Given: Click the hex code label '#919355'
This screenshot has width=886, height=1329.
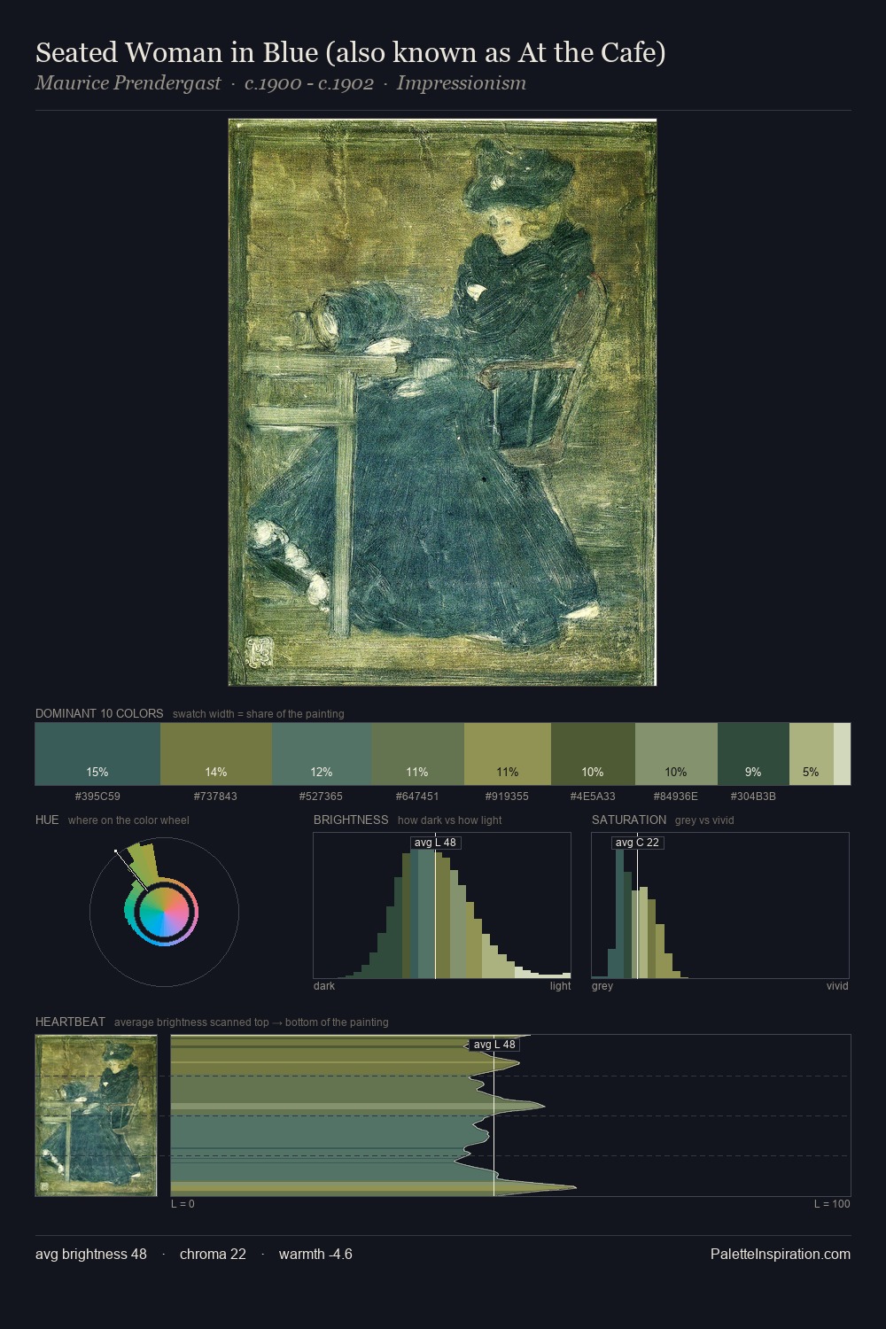Looking at the screenshot, I should coord(507,797).
